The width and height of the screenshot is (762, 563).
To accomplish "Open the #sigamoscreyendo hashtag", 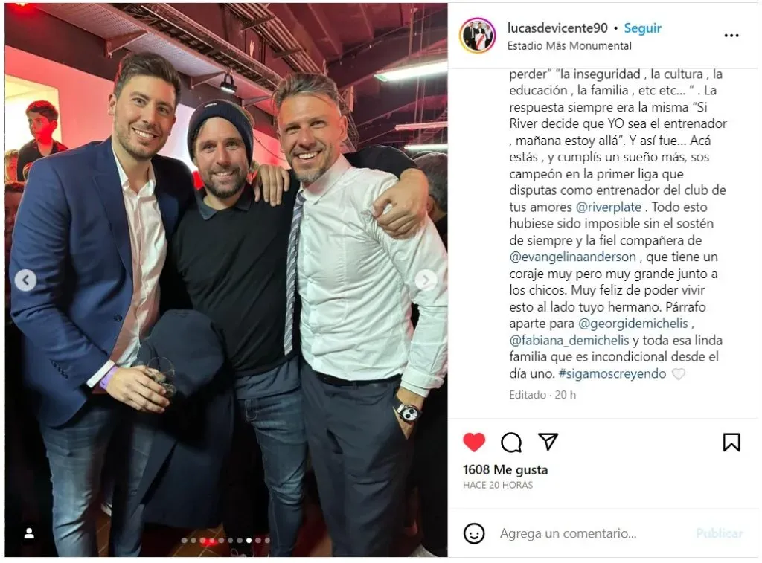I will tap(612, 373).
